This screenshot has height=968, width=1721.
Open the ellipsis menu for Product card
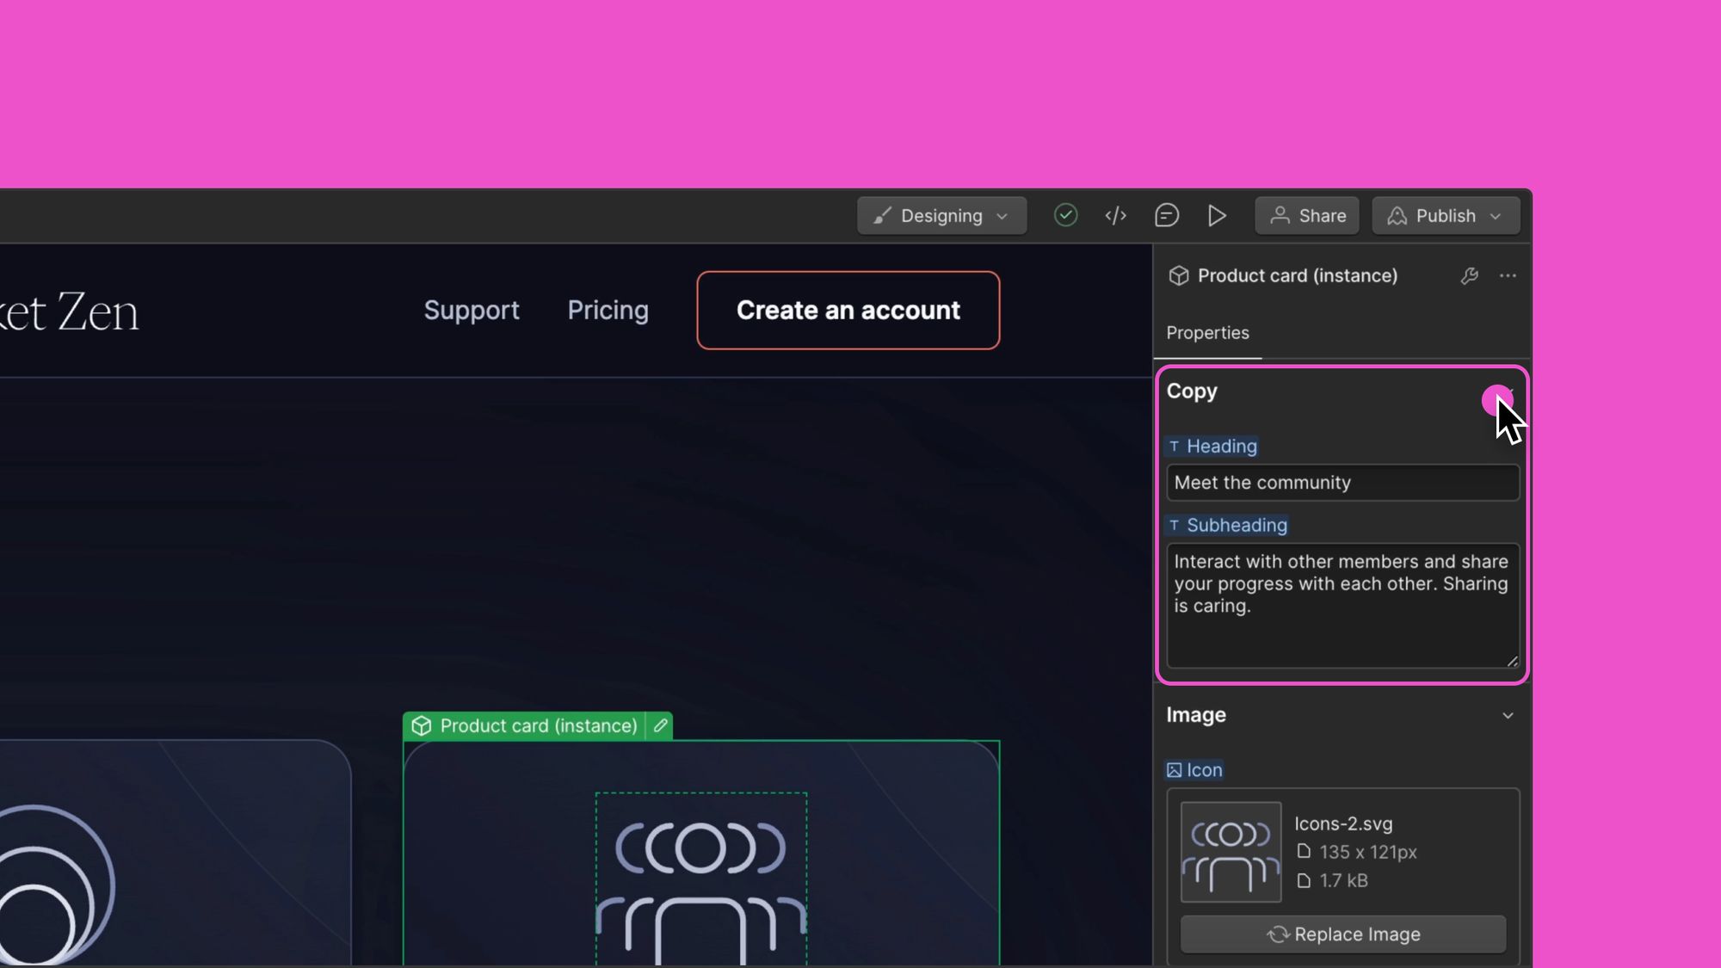click(1508, 275)
